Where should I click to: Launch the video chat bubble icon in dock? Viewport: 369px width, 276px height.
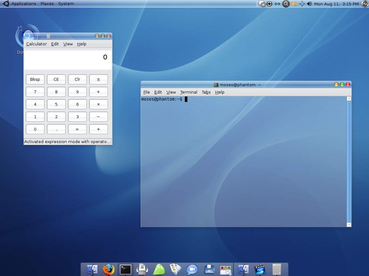(192, 269)
